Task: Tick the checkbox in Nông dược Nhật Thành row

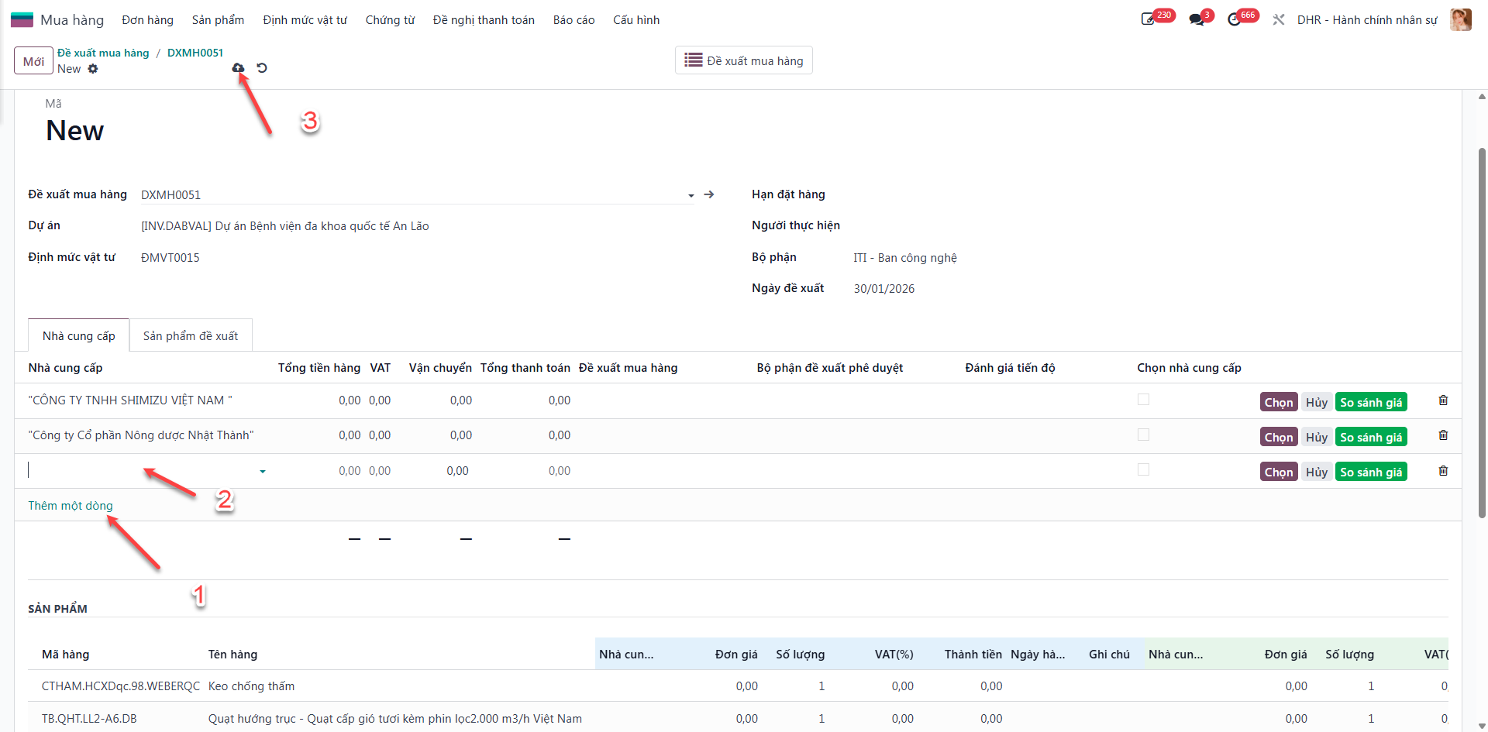Action: [x=1143, y=435]
